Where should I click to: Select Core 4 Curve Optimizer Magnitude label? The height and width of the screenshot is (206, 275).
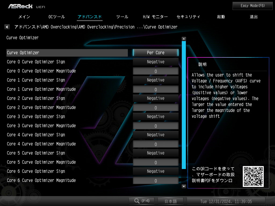click(41, 144)
